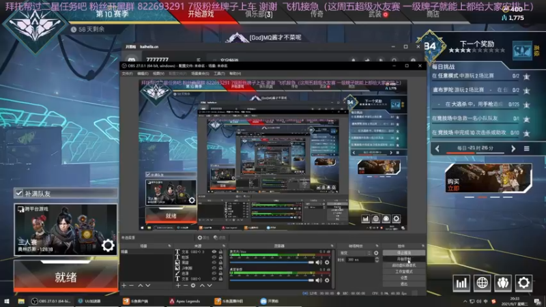Click the 就绪 ready button in Apex
This screenshot has width=546, height=307.
point(66,277)
